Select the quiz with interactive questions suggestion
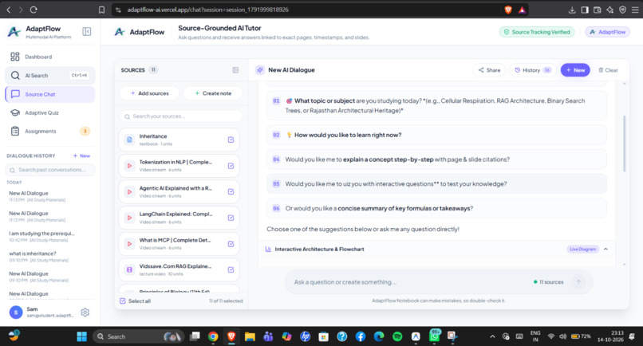 click(x=436, y=183)
